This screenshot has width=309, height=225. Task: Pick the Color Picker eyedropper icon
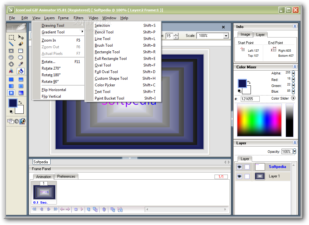pyautogui.click(x=21, y=64)
